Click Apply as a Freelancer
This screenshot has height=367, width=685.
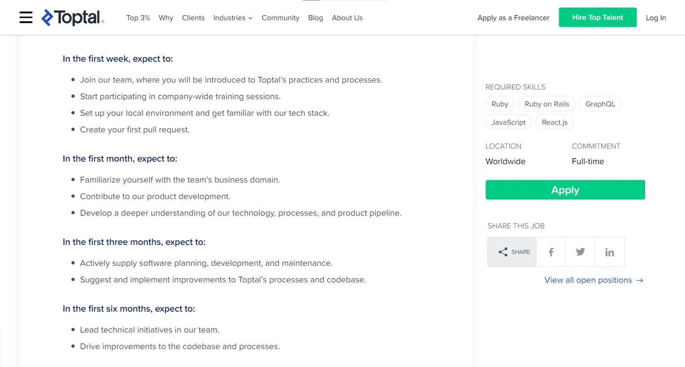(513, 18)
